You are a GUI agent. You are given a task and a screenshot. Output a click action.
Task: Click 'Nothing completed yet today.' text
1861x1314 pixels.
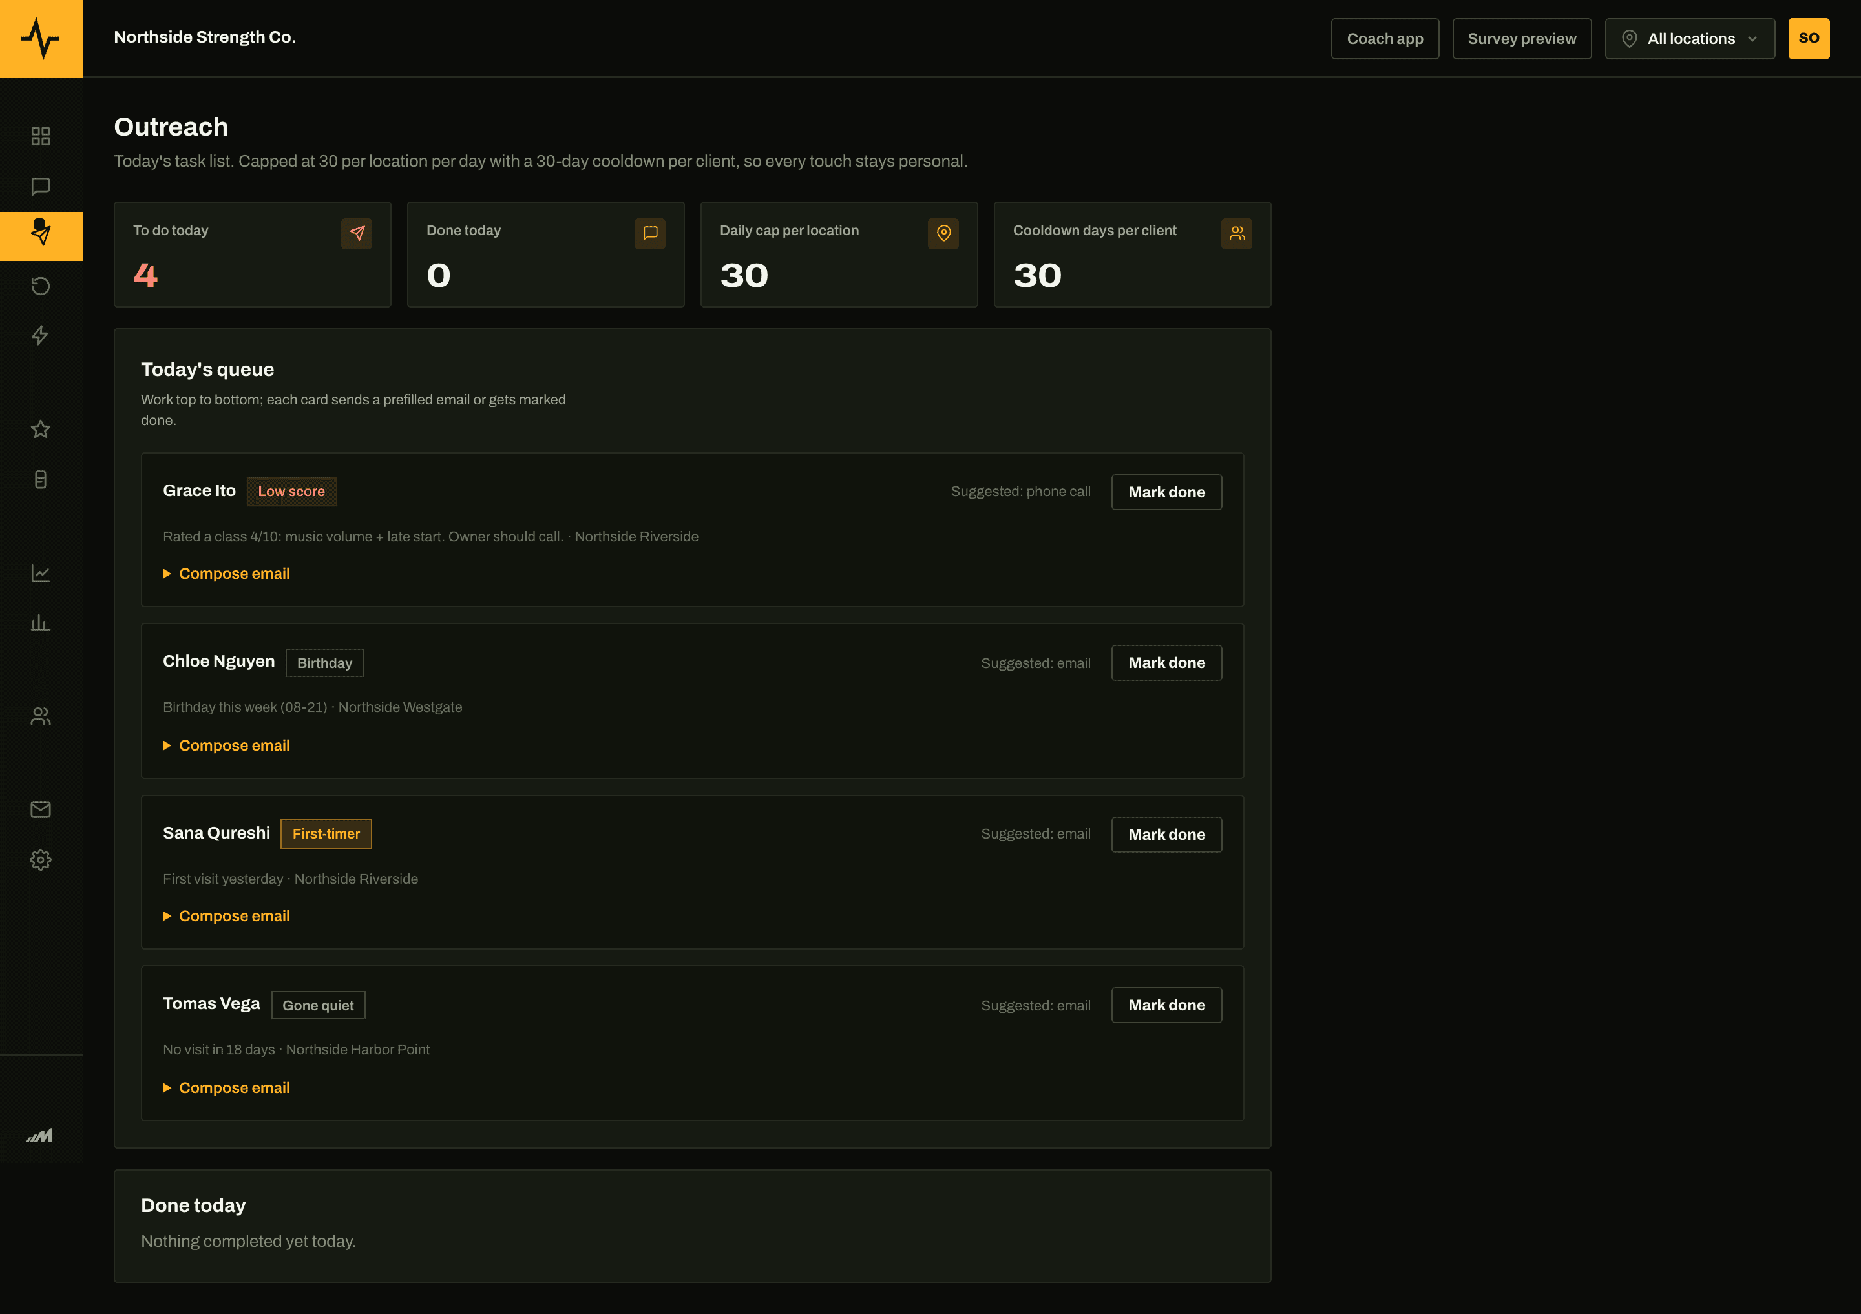248,1241
